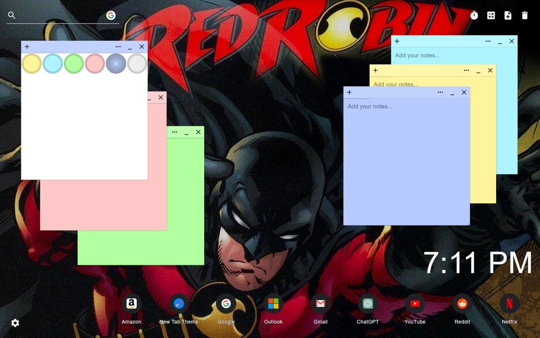Select Google search engine logo in search bar
Viewport: 540px width, 338px height.
[111, 15]
